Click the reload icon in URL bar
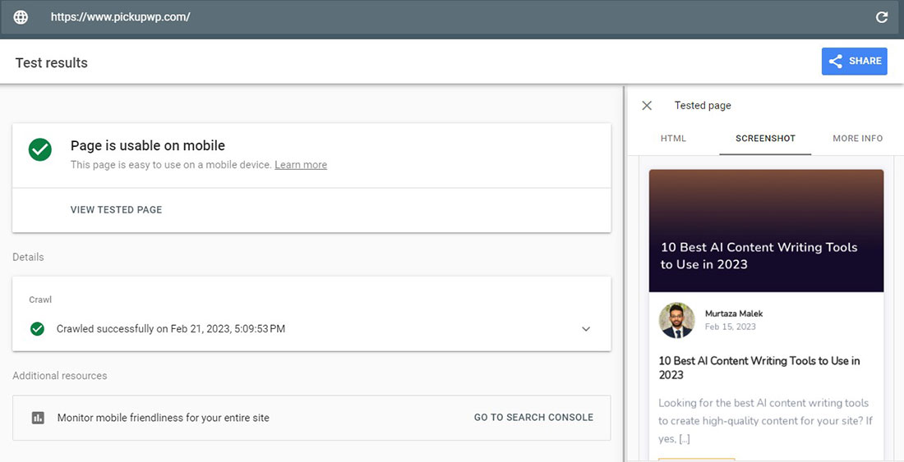904x462 pixels. click(882, 17)
